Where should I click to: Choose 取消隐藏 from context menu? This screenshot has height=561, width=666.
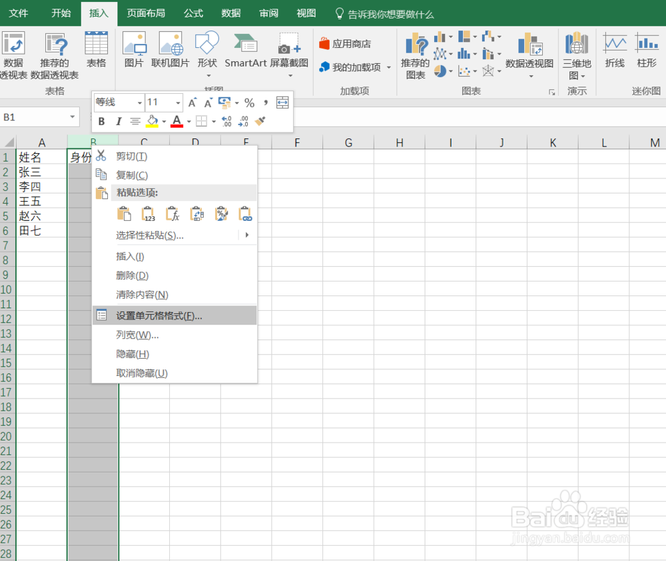point(174,373)
